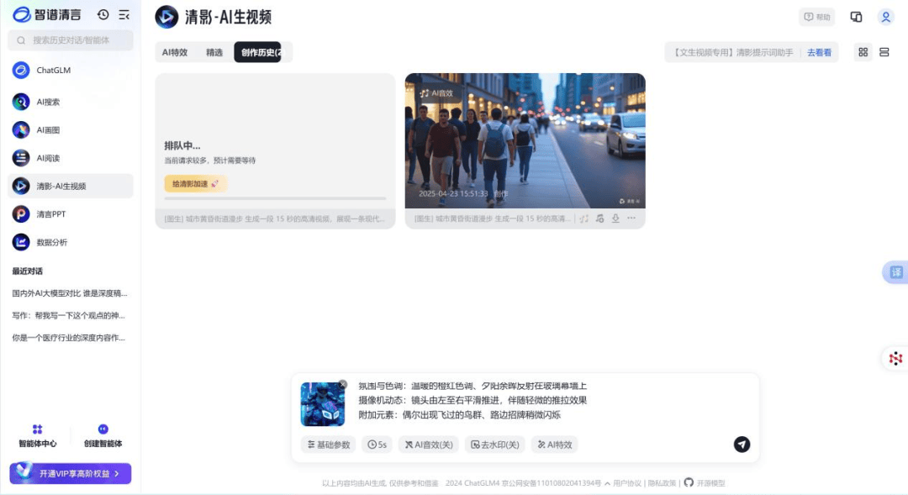The height and width of the screenshot is (495, 908).
Task: Download the generated street video
Action: [x=615, y=219]
